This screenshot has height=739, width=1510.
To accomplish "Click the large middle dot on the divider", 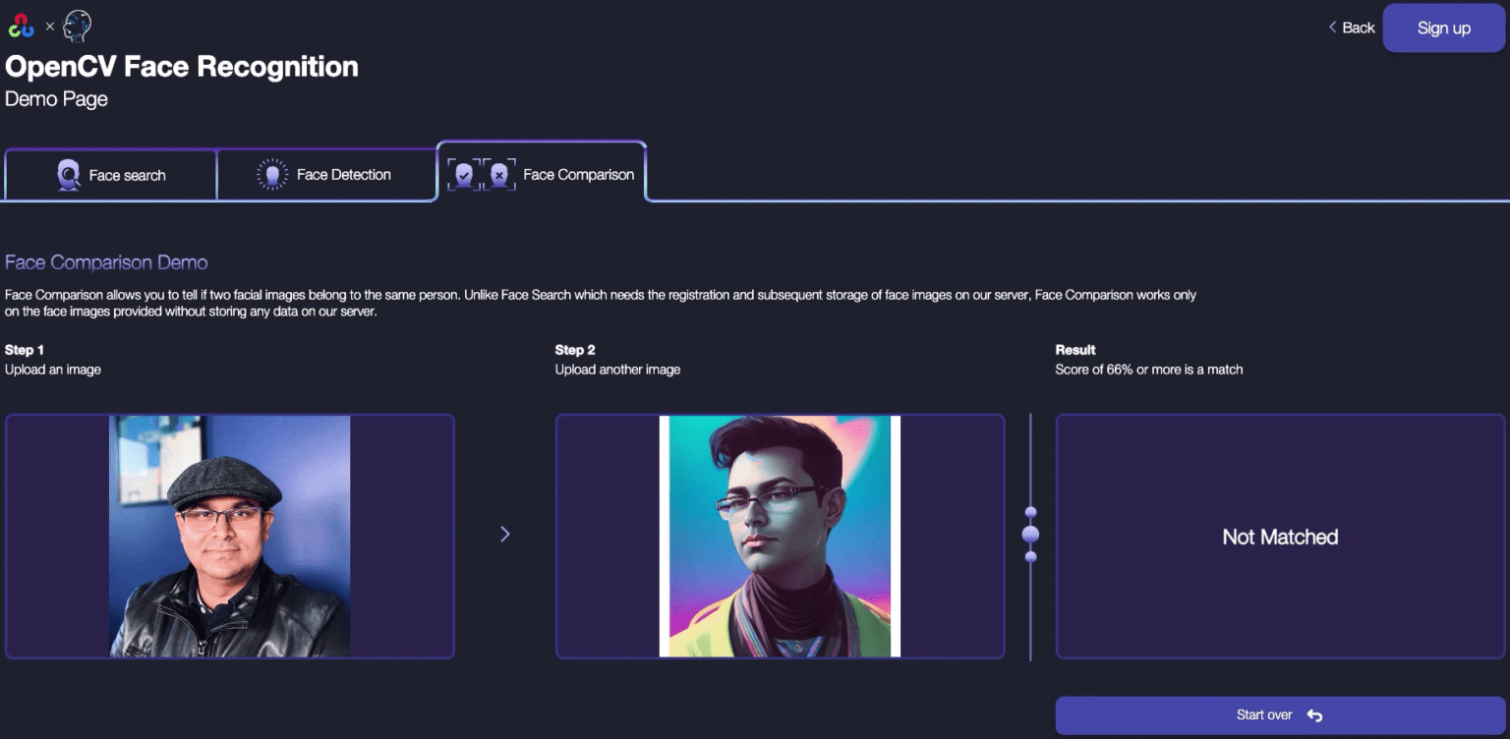I will click(1030, 535).
